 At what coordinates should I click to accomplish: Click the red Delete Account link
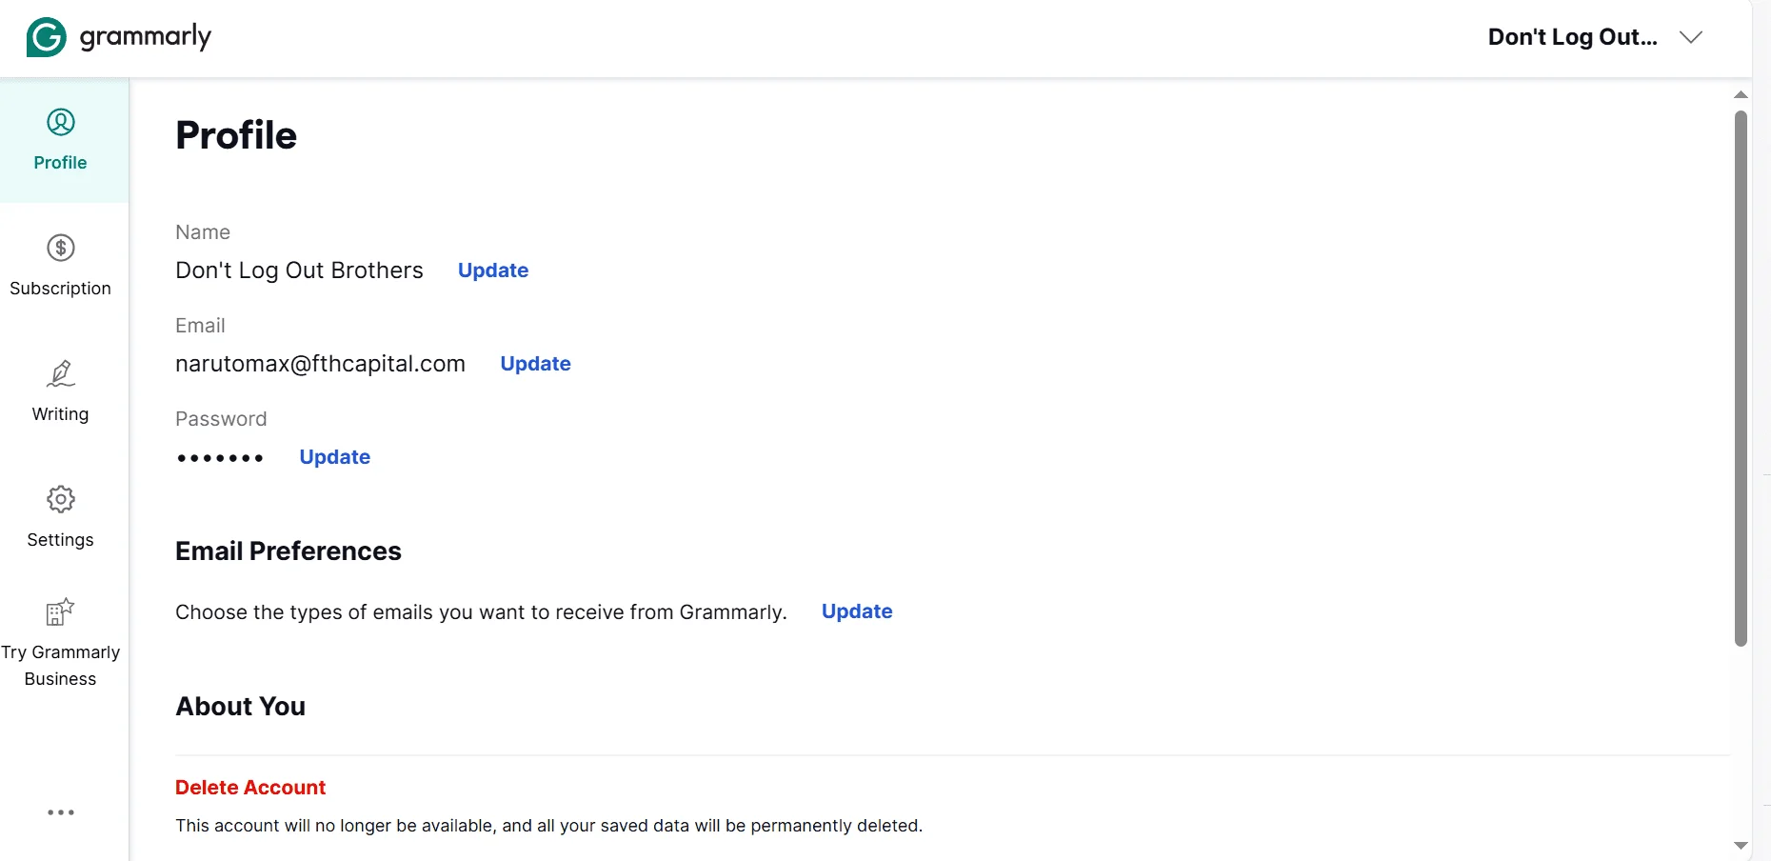click(250, 788)
